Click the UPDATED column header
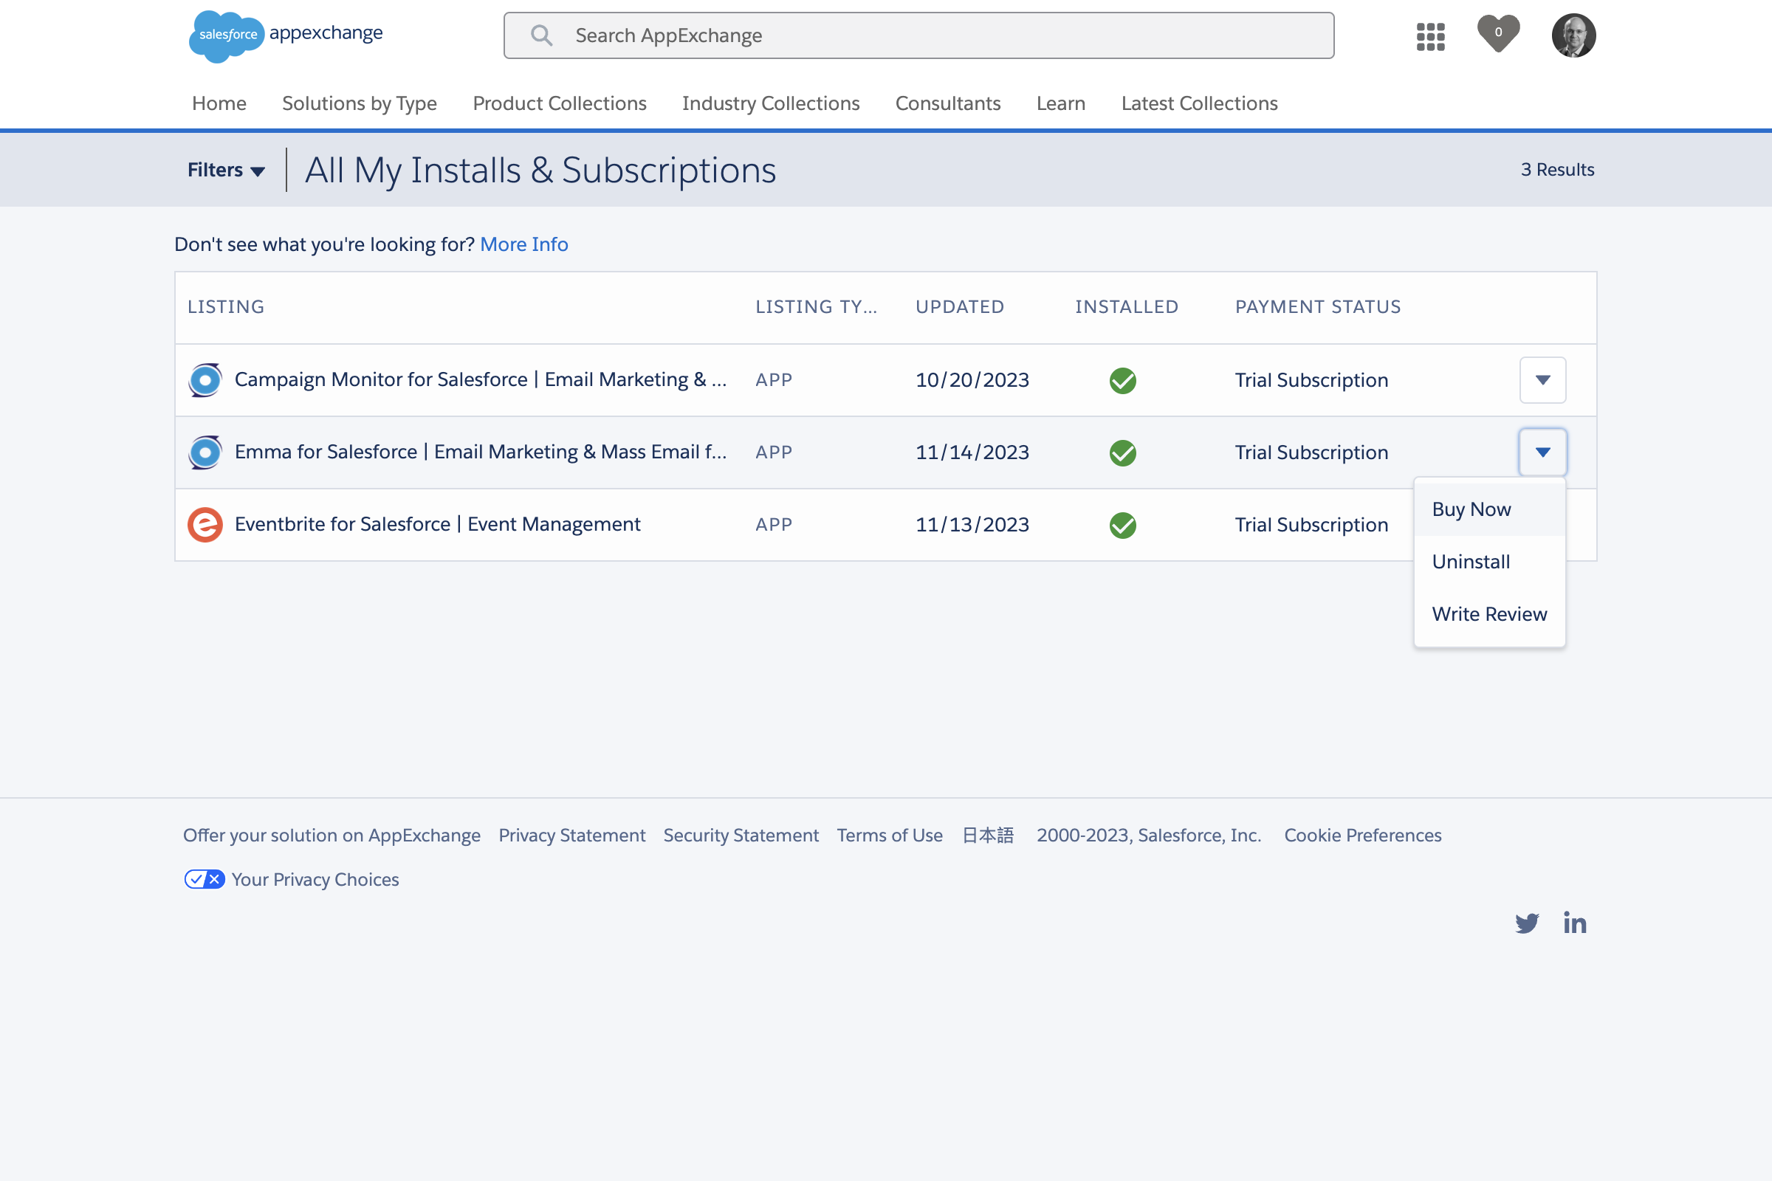 tap(960, 307)
